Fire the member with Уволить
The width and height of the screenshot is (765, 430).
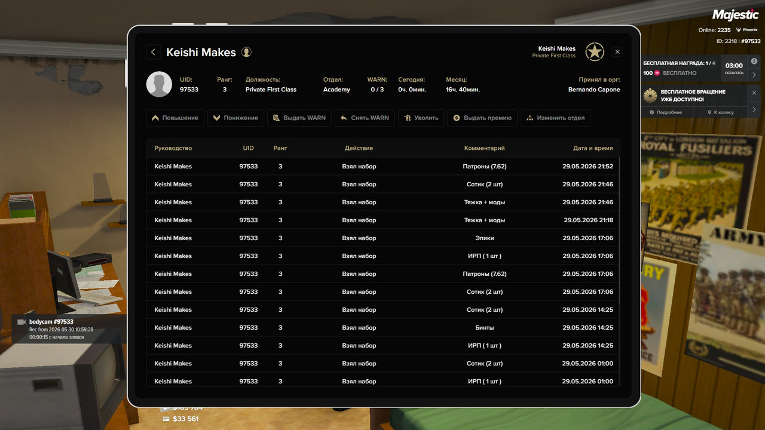[421, 118]
